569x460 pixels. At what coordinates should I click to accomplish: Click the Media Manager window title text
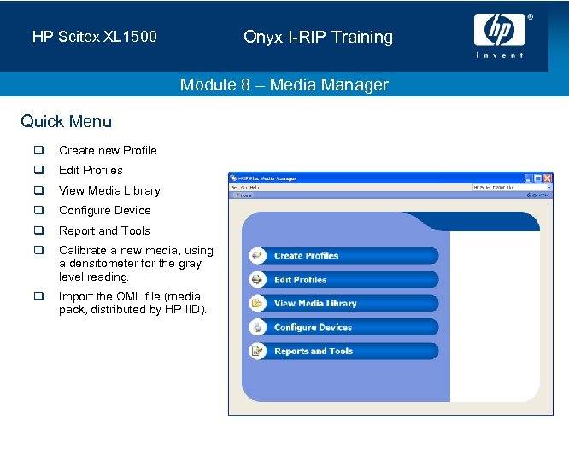(x=267, y=178)
